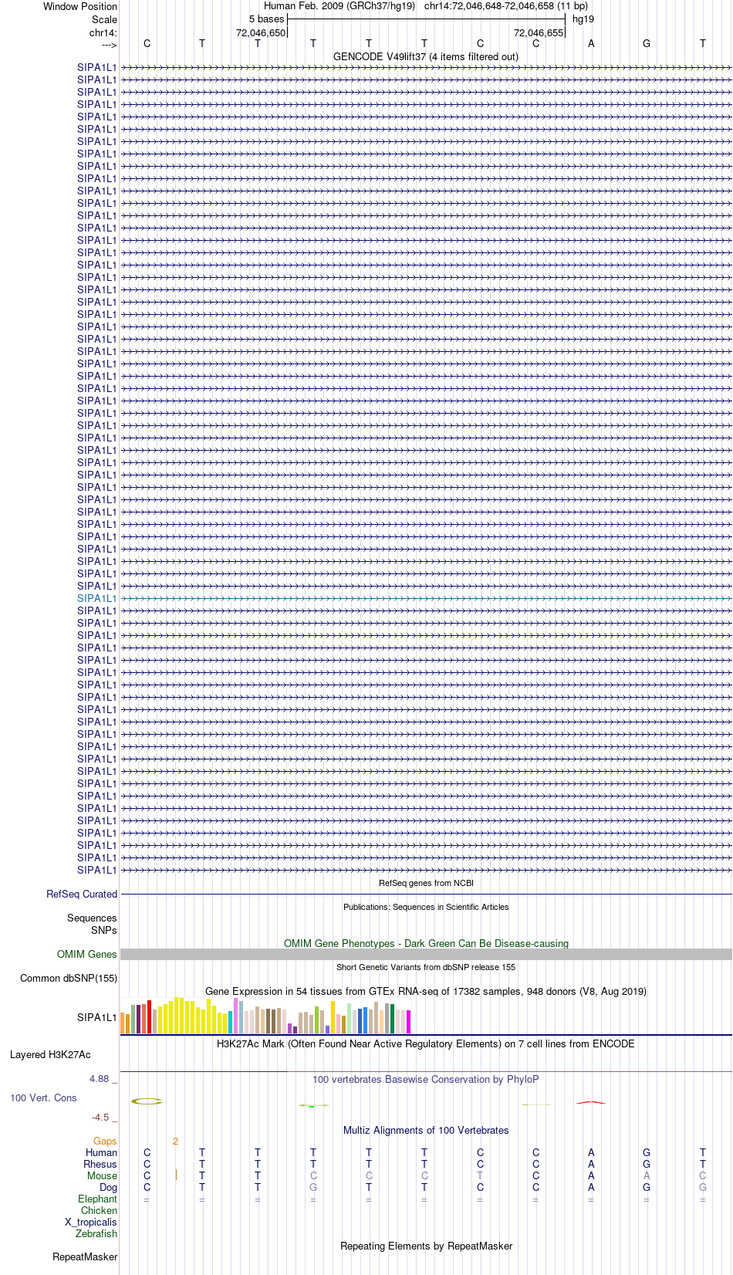This screenshot has width=733, height=1275.
Task: Click the 72,046,655 coordinate marker
Action: 539,33
